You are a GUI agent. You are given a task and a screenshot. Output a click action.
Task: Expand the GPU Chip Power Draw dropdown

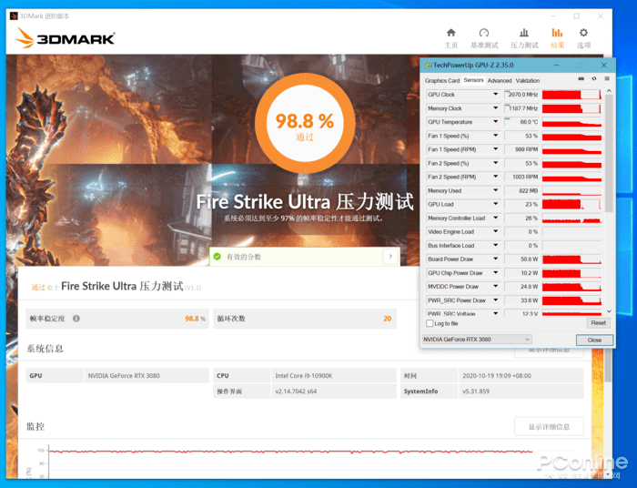coord(496,272)
